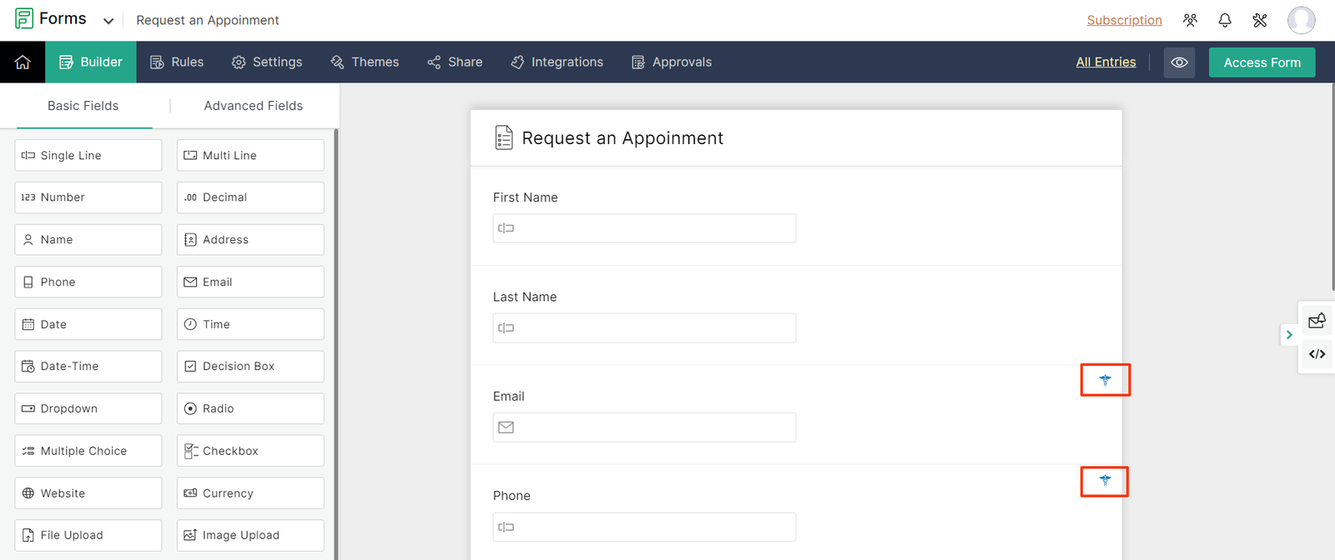Image resolution: width=1335 pixels, height=560 pixels.
Task: Add a Decision Box field
Action: pyautogui.click(x=249, y=366)
